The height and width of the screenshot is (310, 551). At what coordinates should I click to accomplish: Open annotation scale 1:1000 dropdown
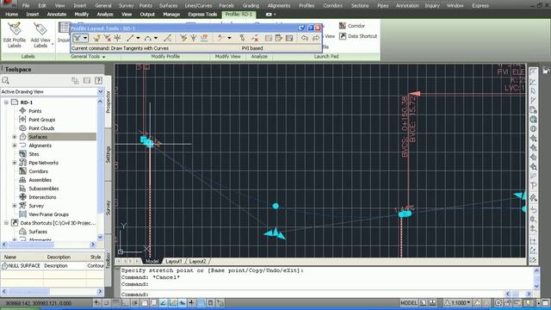457,302
